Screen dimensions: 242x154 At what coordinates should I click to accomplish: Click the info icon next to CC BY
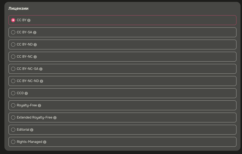pyautogui.click(x=29, y=20)
